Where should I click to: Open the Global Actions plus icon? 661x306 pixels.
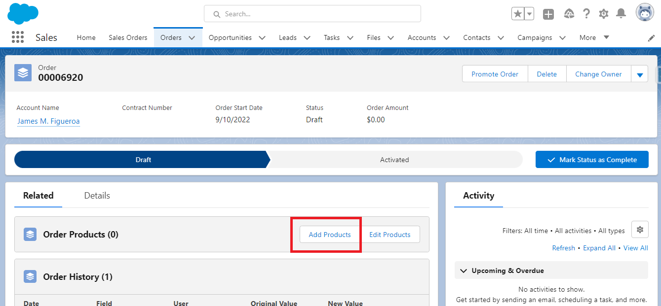pyautogui.click(x=548, y=14)
